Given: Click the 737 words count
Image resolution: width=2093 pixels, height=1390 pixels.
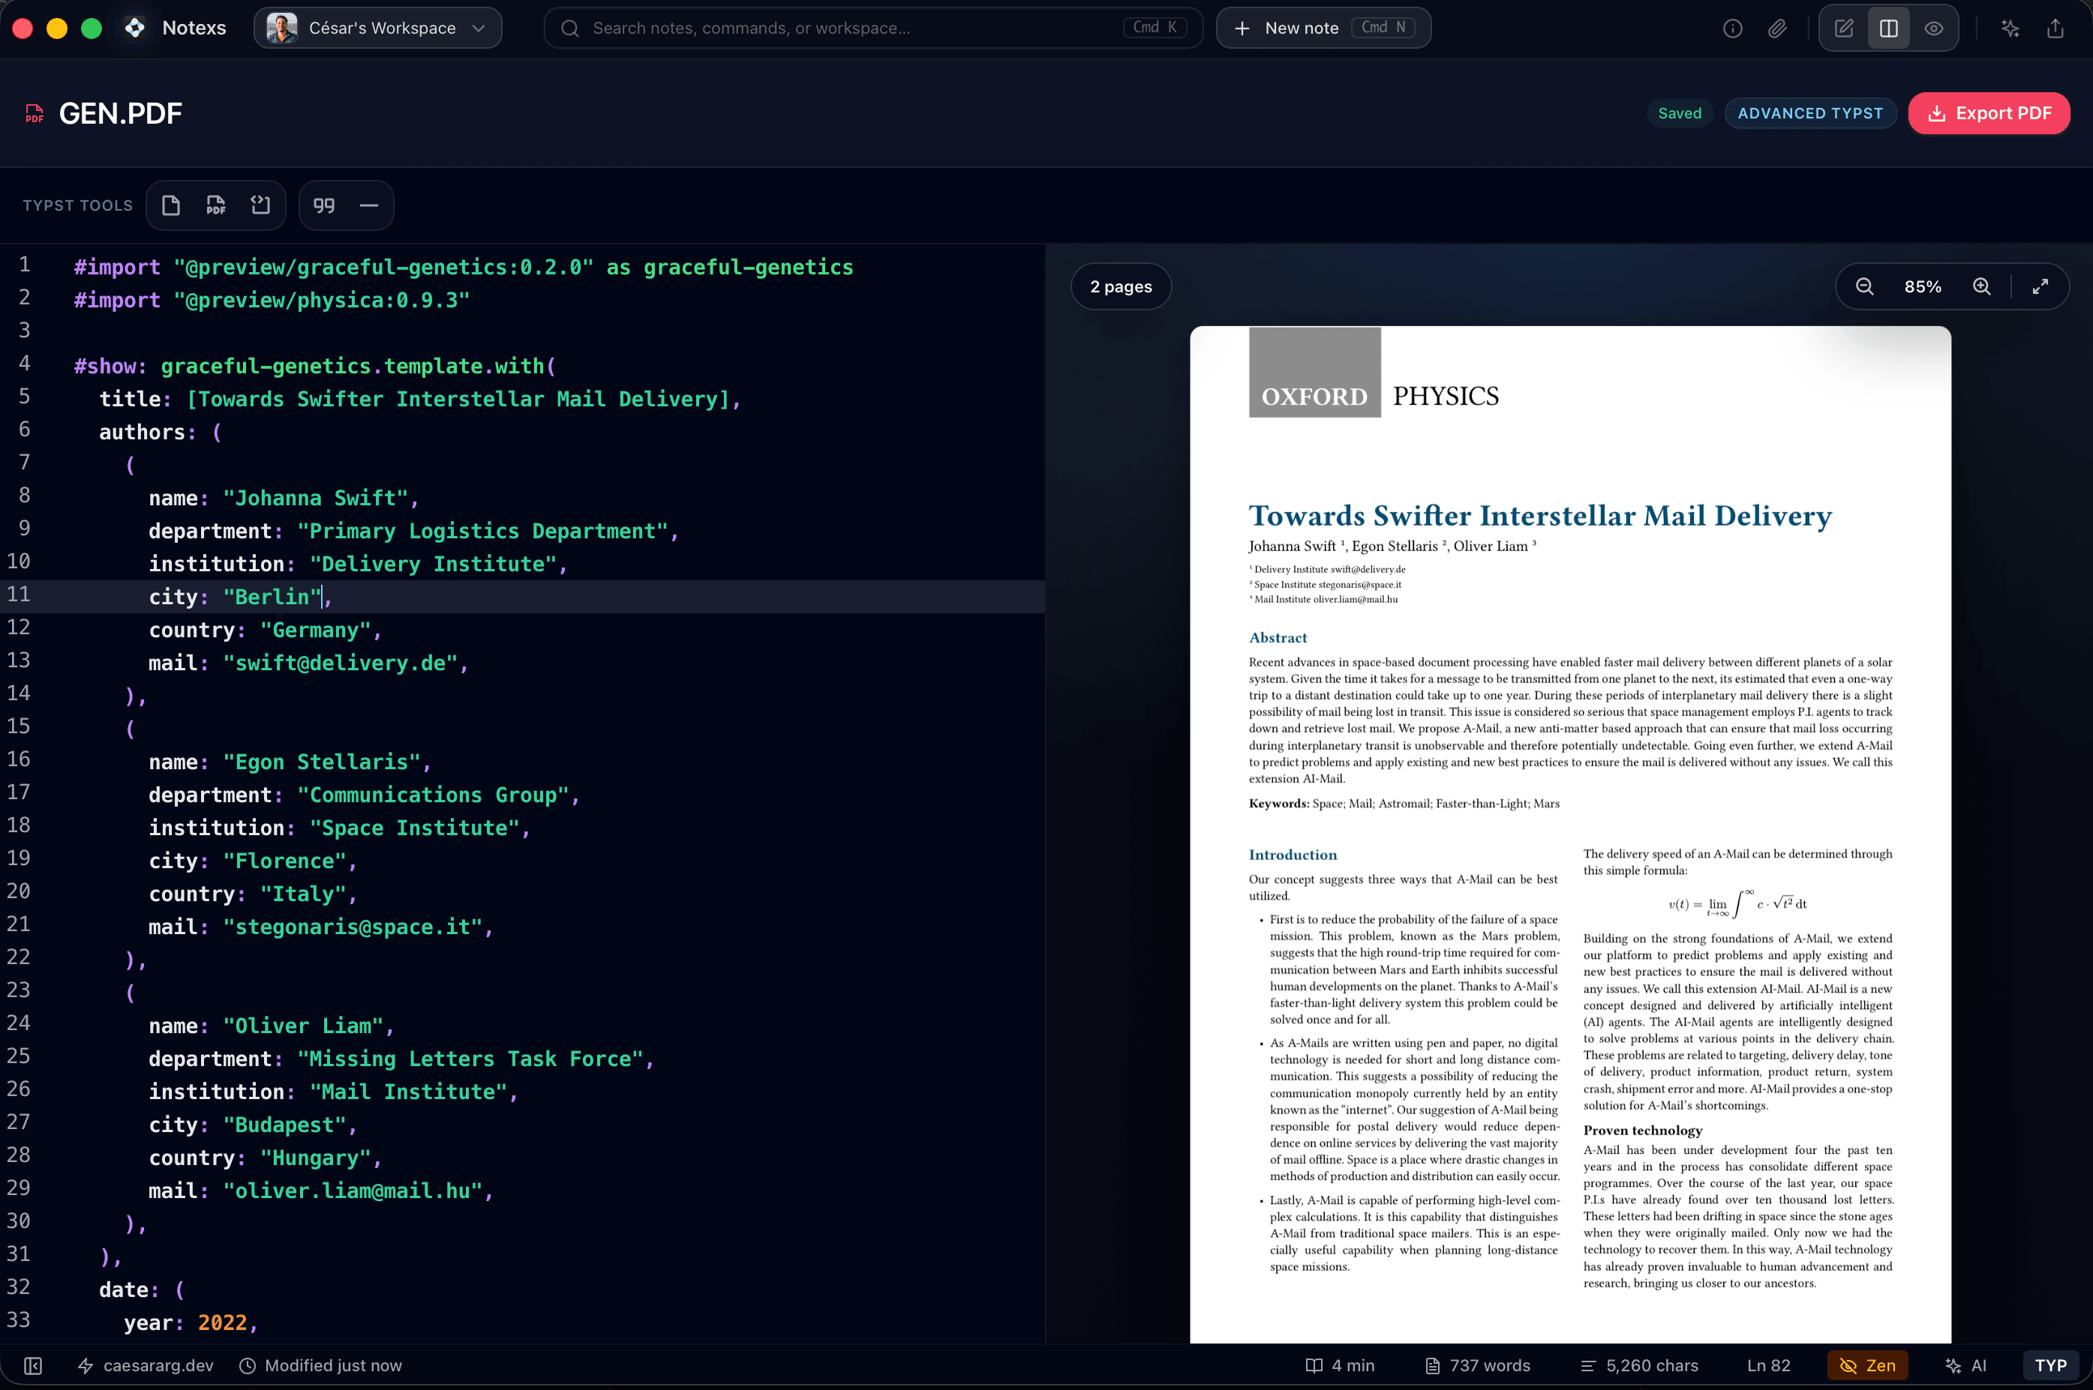Looking at the screenshot, I should coord(1478,1366).
